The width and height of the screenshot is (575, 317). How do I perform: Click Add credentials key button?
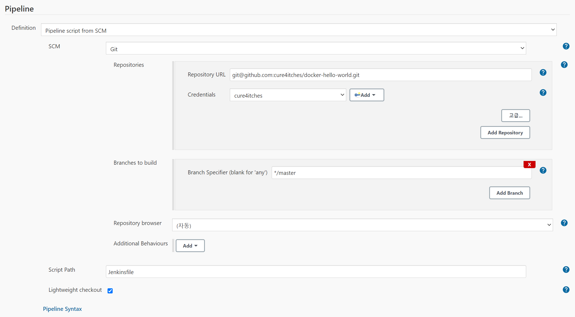coord(366,95)
